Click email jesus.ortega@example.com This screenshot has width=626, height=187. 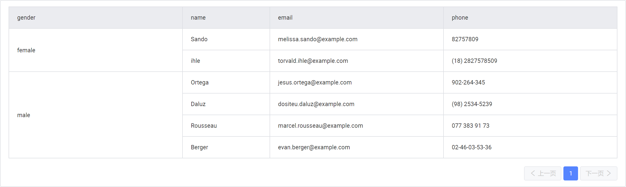(x=315, y=82)
